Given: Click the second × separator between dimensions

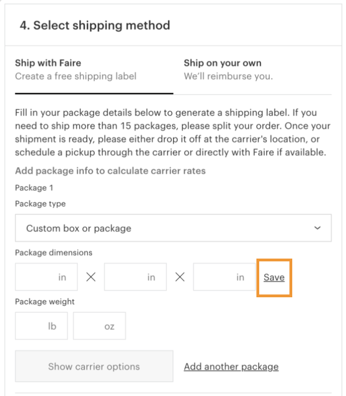Looking at the screenshot, I should (x=180, y=277).
